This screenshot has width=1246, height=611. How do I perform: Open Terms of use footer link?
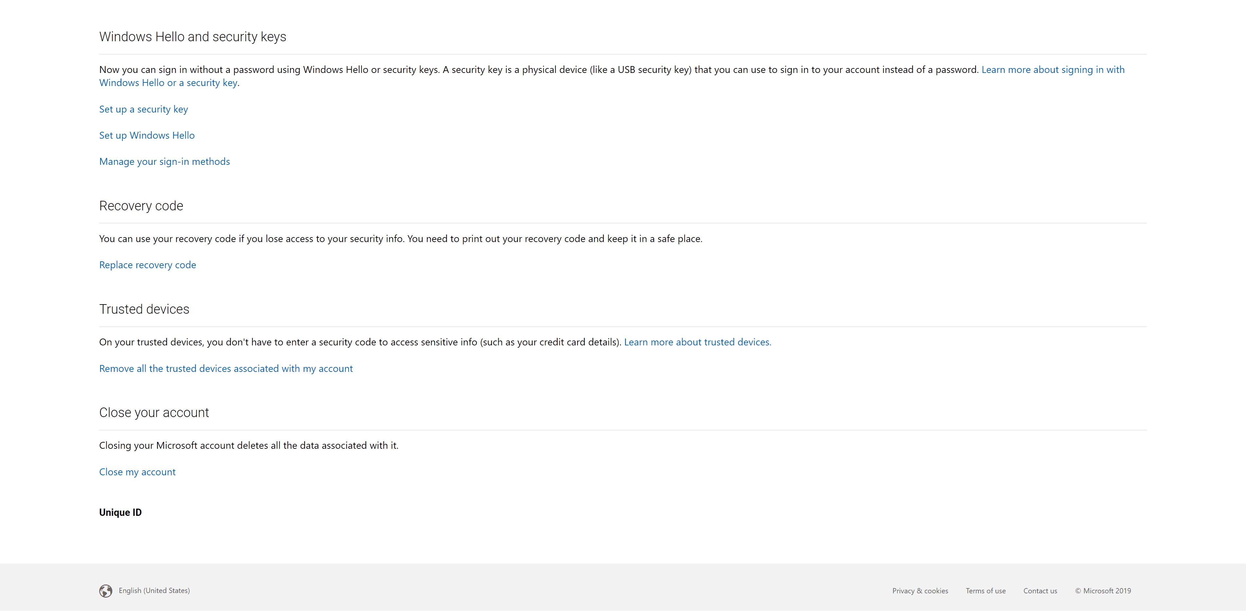[x=985, y=591]
